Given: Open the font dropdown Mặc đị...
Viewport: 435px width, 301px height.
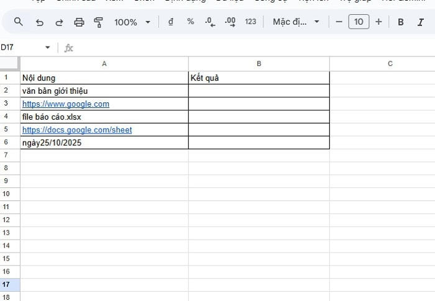Looking at the screenshot, I should coord(296,22).
